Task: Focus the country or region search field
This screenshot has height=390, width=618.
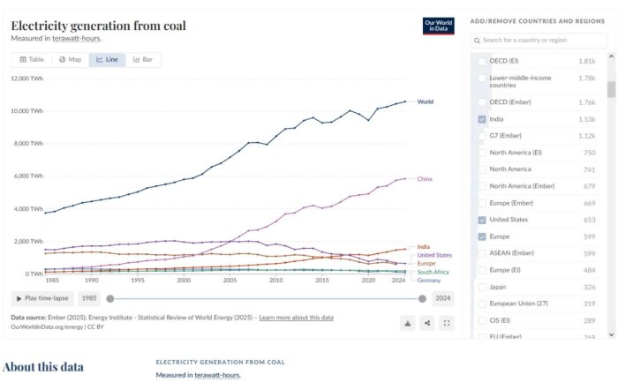Action: pos(539,41)
